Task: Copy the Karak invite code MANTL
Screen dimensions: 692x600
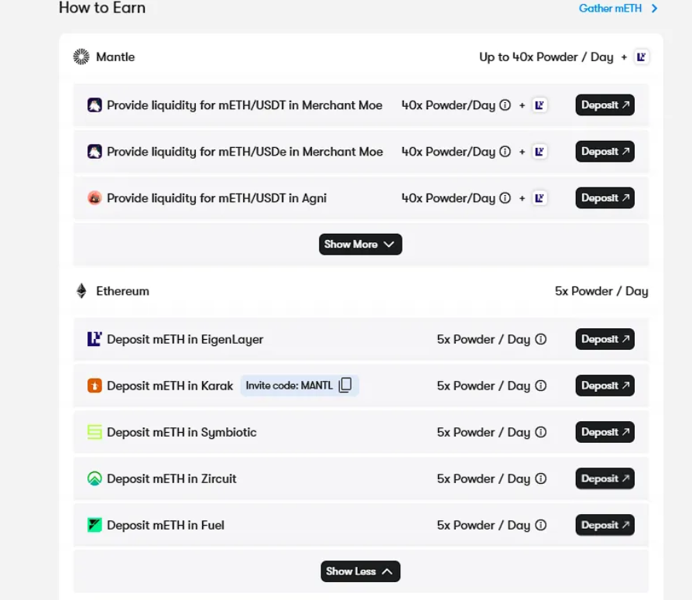Action: [x=345, y=386]
